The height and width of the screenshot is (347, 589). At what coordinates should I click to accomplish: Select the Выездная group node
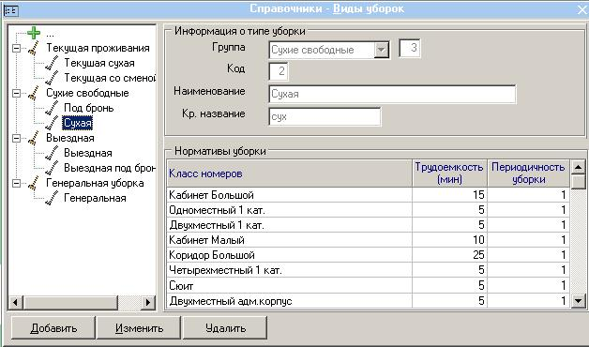[x=69, y=138]
